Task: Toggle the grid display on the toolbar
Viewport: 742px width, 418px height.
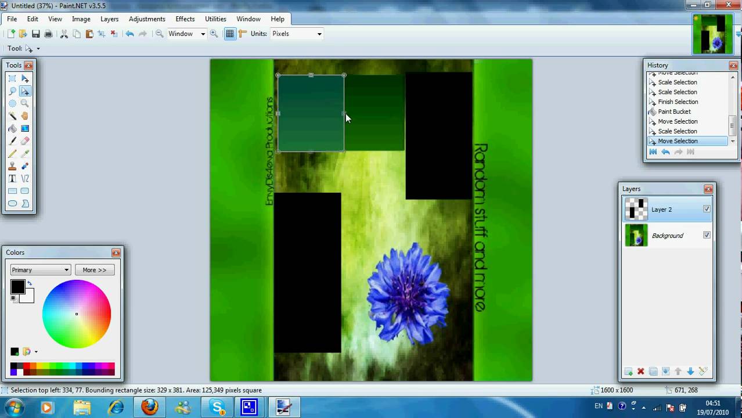Action: pos(230,34)
